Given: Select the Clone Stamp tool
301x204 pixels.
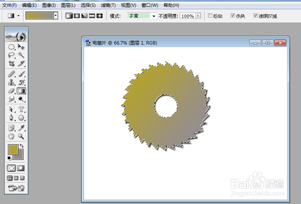Looking at the screenshot, I should coord(11,82).
